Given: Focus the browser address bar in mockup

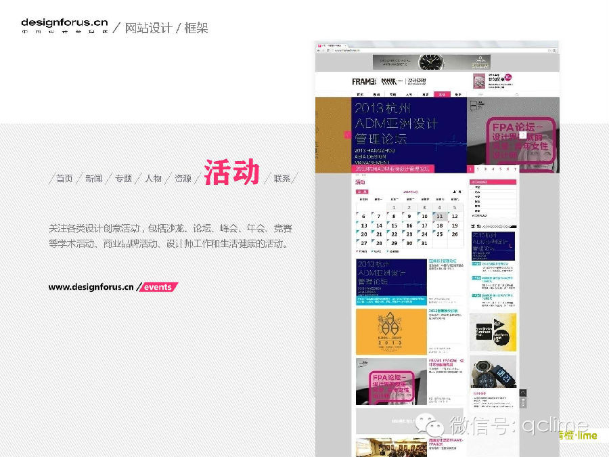Looking at the screenshot, I should [x=439, y=51].
